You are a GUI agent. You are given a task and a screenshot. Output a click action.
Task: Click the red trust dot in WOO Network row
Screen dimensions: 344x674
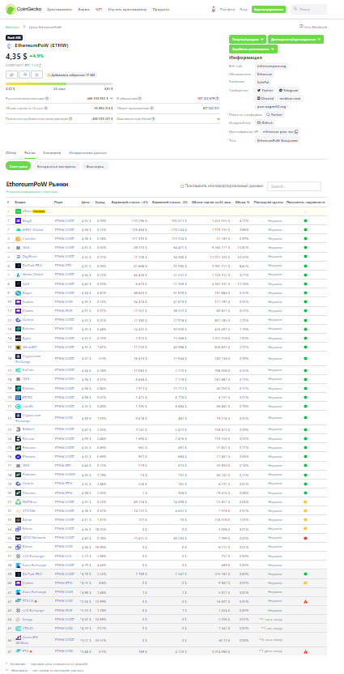(305, 538)
